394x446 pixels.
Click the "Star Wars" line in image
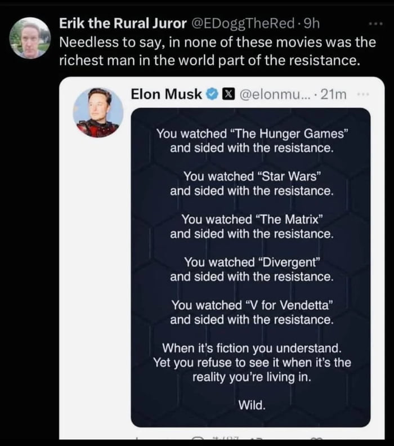[252, 176]
